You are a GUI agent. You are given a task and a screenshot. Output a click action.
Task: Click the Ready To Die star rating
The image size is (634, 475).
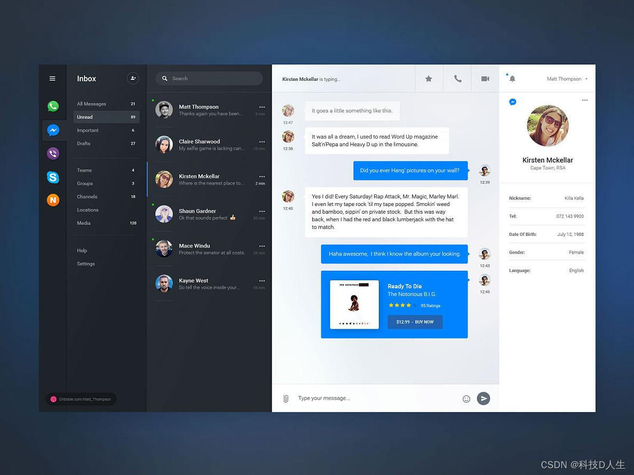coord(402,306)
